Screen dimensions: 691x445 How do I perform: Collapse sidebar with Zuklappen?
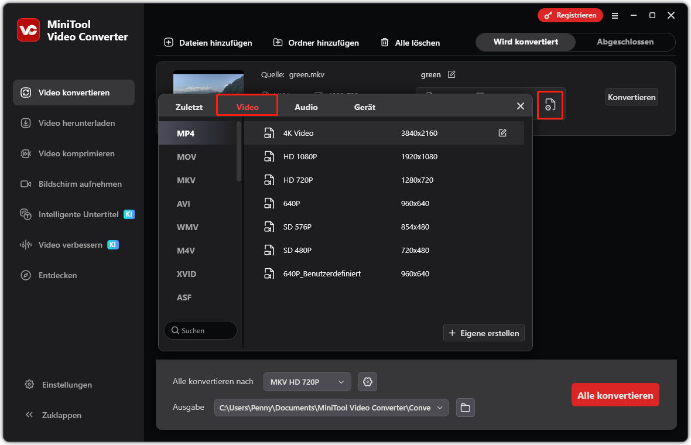[x=53, y=415]
